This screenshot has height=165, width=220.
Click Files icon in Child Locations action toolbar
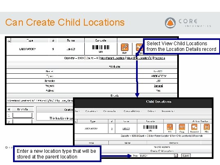[207, 127]
